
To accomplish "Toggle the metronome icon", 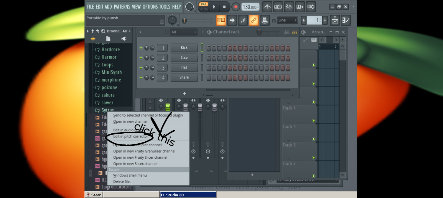I will tap(267, 7).
